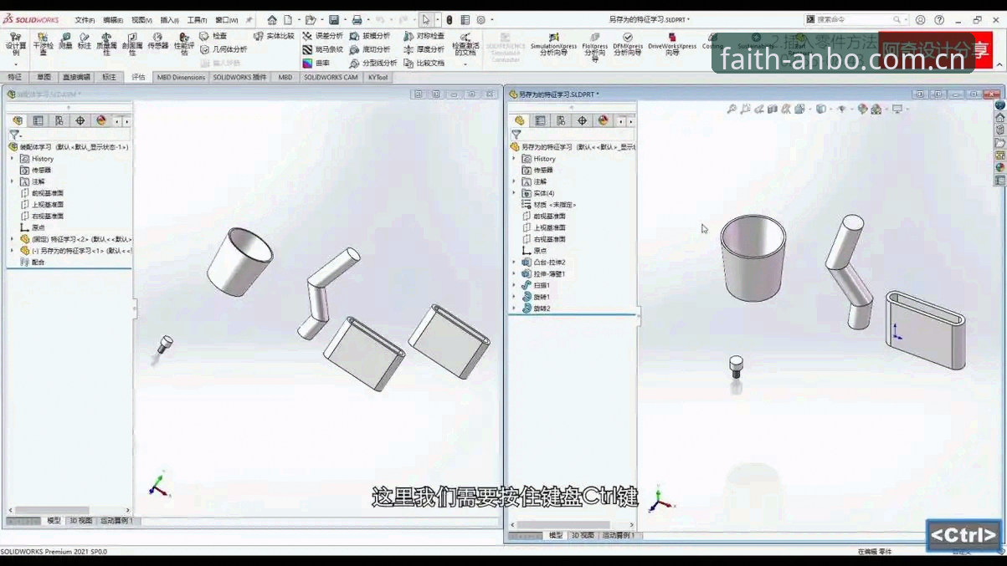Screen dimensions: 1007x566
Task: Open 性能评估 performance evaluation
Action: coord(183,43)
